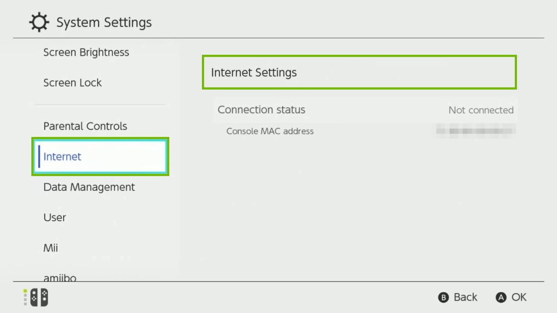This screenshot has height=313, width=557.
Task: Click the battery indicator beside the controllers
Action: pos(25,297)
